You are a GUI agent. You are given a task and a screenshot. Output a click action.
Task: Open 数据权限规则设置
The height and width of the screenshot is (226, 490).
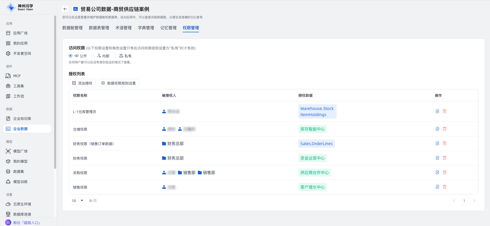pos(118,83)
